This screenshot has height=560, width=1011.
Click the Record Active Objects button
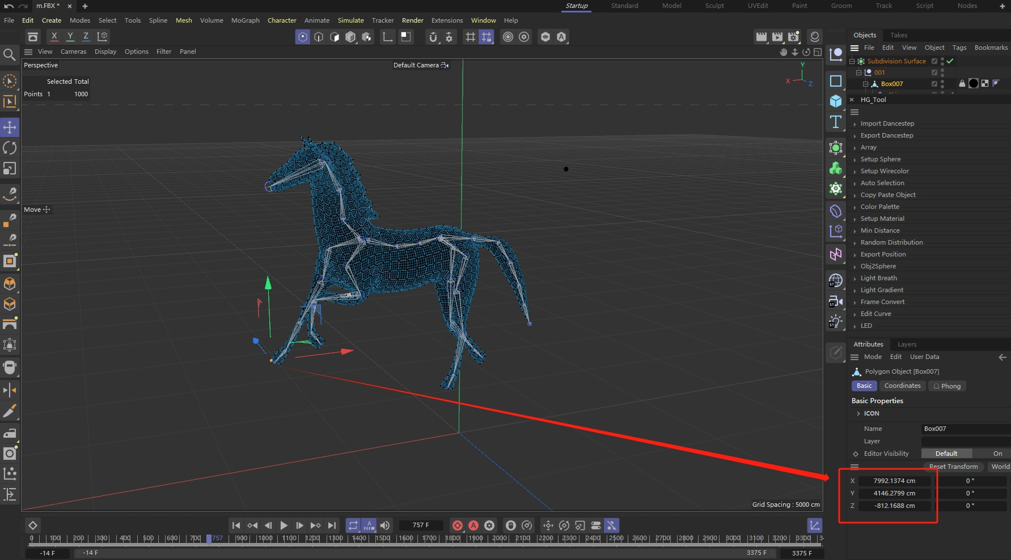pyautogui.click(x=458, y=525)
